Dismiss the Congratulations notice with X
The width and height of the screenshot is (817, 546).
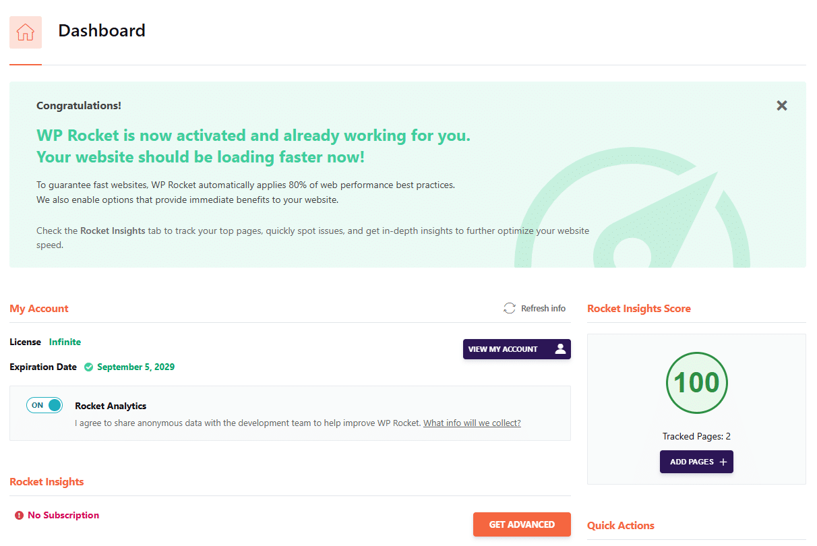(782, 106)
